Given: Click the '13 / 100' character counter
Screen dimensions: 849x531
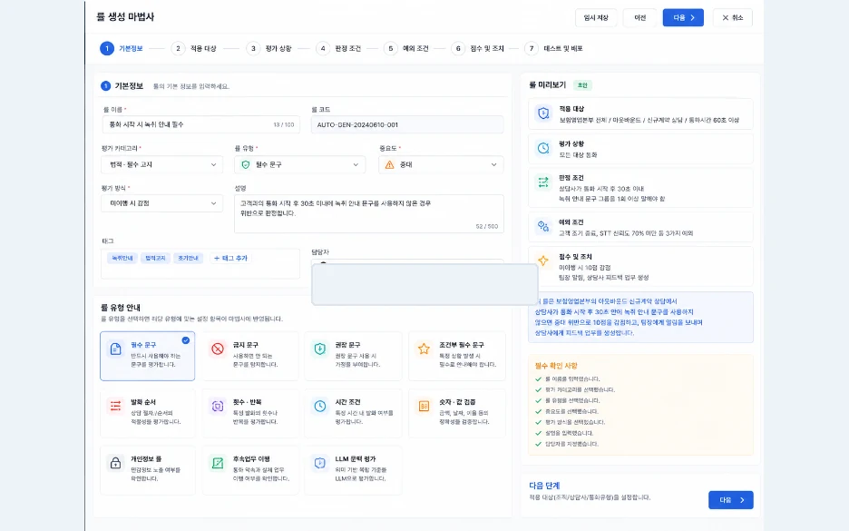Looking at the screenshot, I should [284, 124].
